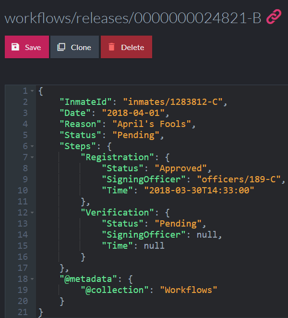Click the "2018-04-01" date value
Screen dimensions: 288x318
pyautogui.click(x=133, y=113)
